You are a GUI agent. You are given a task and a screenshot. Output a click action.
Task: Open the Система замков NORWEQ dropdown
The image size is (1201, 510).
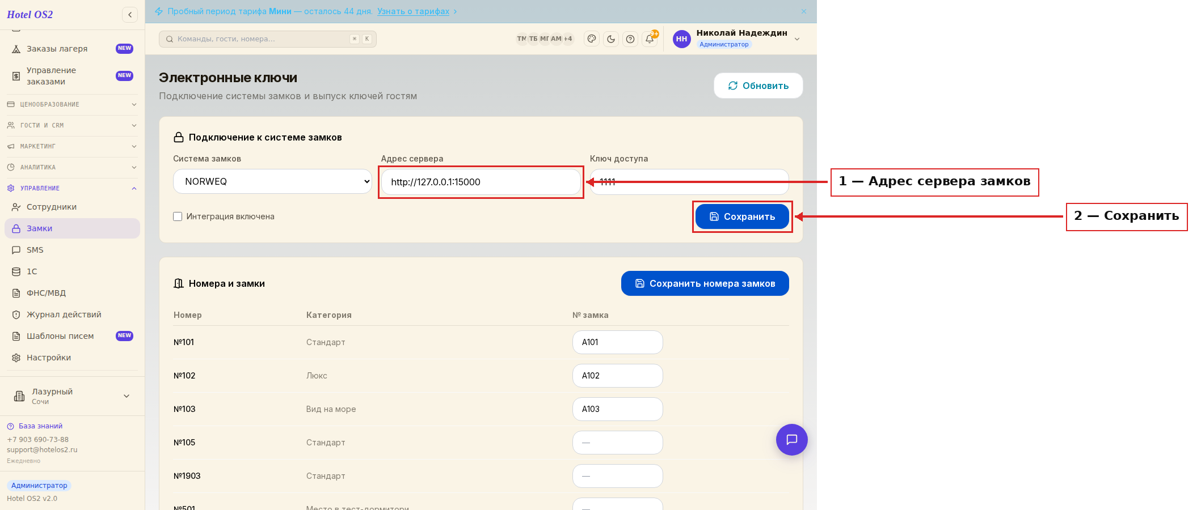(272, 181)
